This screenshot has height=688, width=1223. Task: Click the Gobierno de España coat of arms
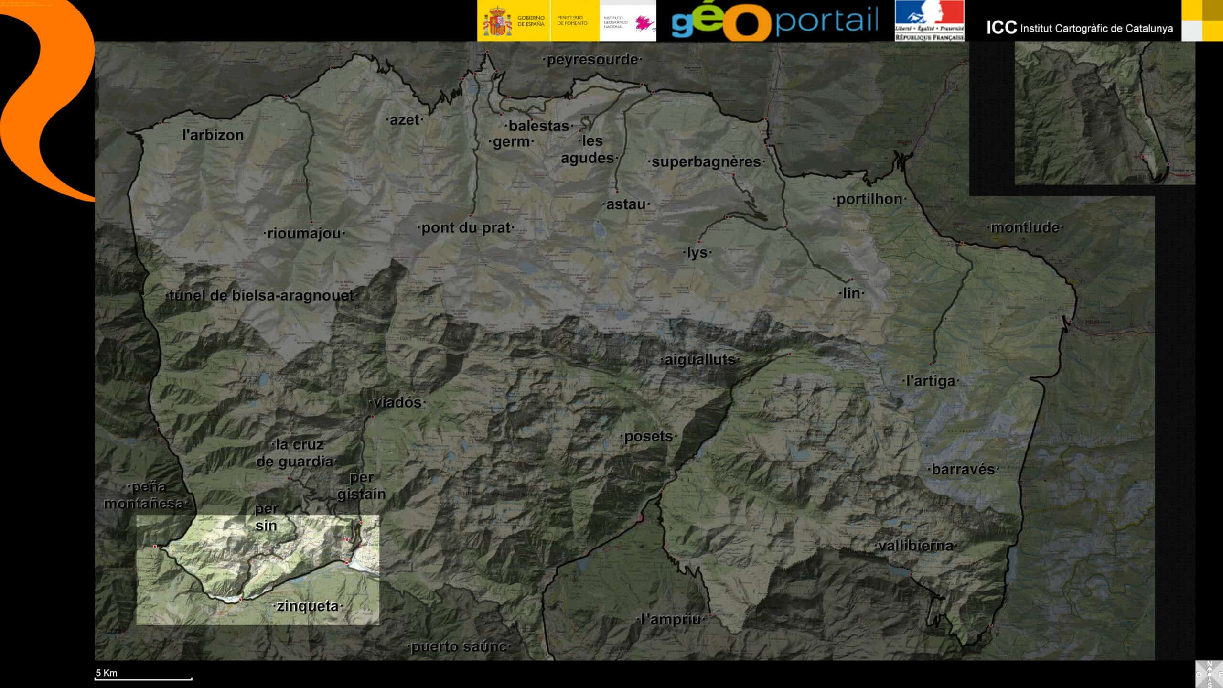(x=497, y=21)
